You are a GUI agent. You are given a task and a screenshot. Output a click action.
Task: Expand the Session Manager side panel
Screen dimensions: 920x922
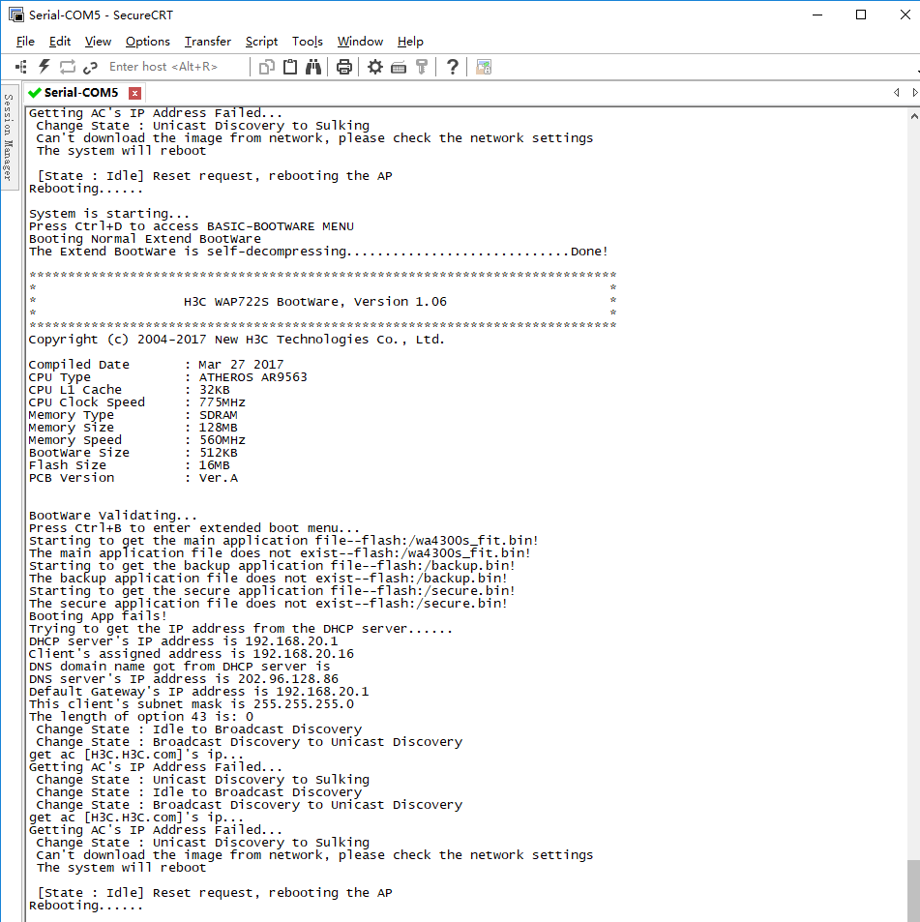[8, 137]
